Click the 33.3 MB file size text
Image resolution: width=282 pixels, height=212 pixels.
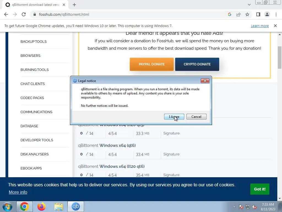tap(142, 133)
